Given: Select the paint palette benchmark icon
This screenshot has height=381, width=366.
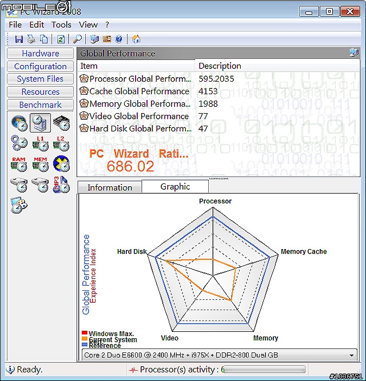Looking at the screenshot, I should [19, 205].
